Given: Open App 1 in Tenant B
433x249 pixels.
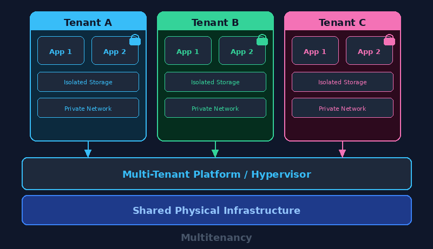Looking at the screenshot, I should [188, 51].
